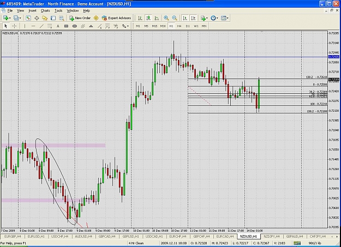Switch to Line Chart display
Screen dimensions: 341x247
pos(157,18)
